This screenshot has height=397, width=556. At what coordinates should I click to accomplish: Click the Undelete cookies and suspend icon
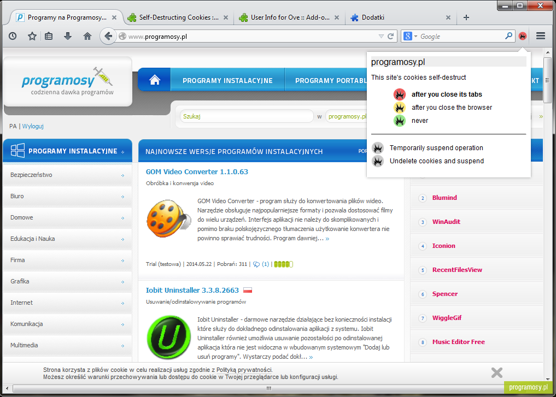point(378,161)
